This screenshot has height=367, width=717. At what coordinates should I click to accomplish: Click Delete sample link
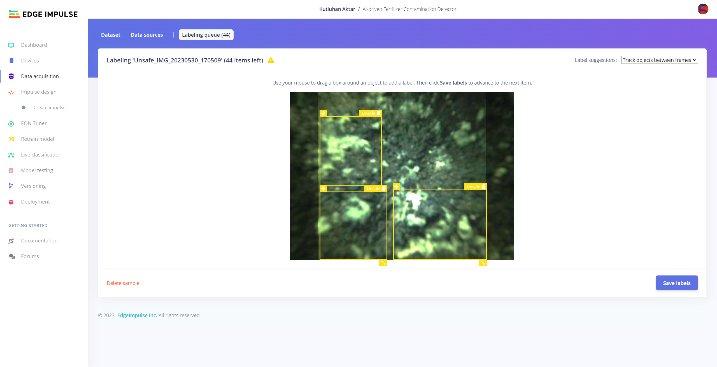[x=123, y=283]
